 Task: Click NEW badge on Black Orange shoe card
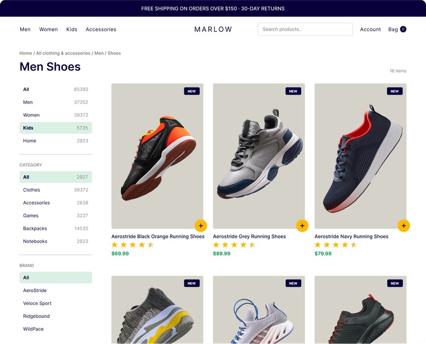click(x=192, y=91)
